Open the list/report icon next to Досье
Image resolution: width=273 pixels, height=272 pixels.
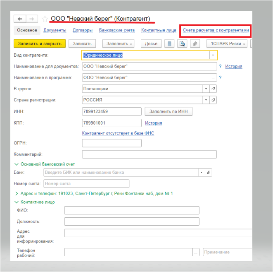[x=169, y=43]
